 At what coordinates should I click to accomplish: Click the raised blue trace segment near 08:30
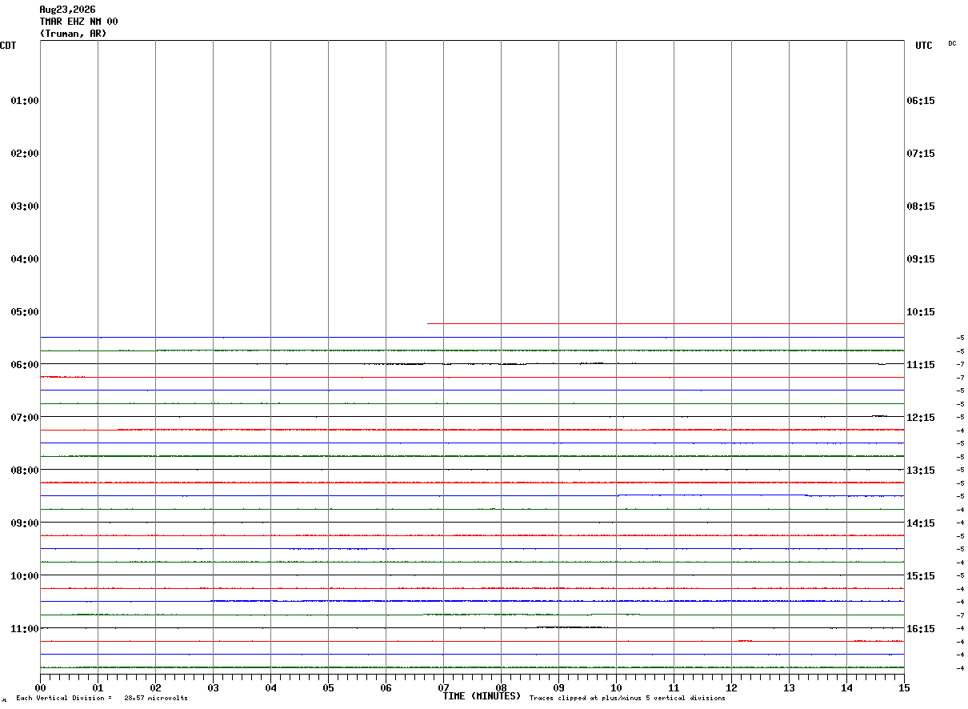(x=712, y=495)
